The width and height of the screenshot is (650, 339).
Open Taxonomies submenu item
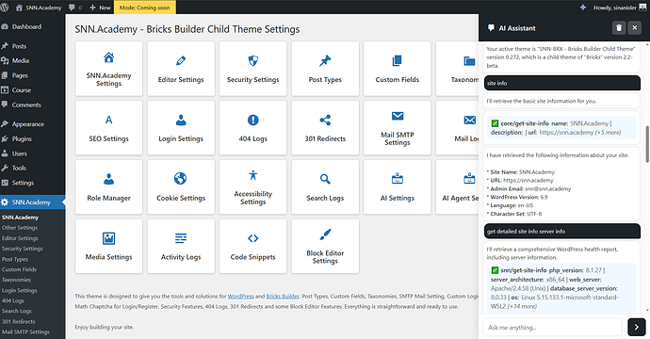(x=16, y=280)
